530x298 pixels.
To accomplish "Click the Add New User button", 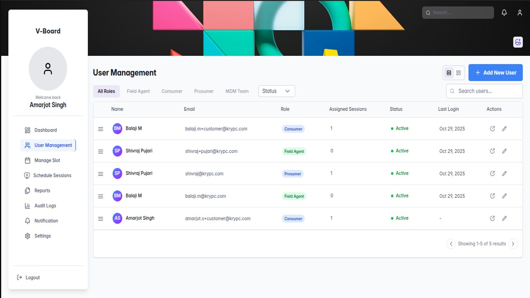I will [496, 72].
